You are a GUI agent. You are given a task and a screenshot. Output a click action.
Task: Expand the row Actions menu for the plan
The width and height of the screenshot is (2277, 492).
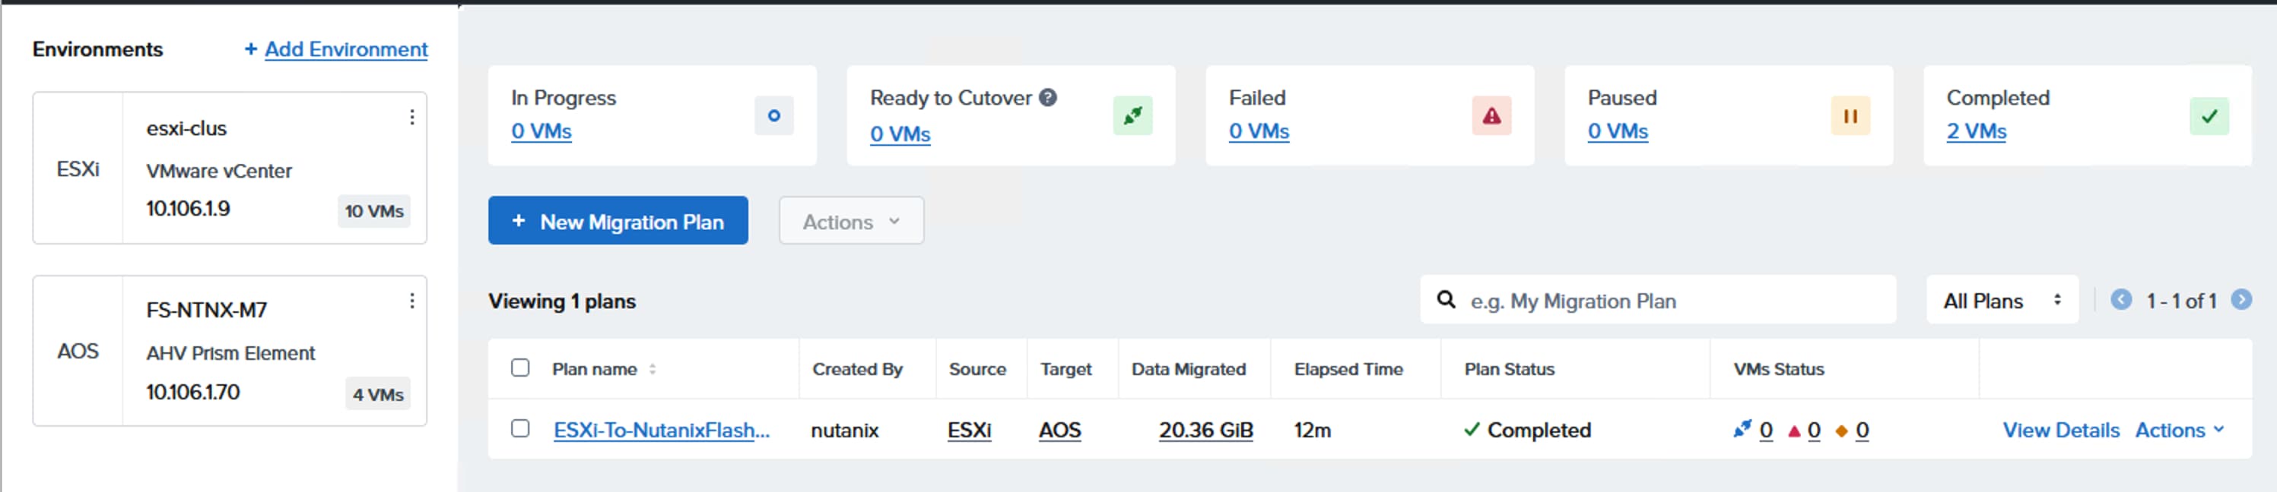point(2179,430)
